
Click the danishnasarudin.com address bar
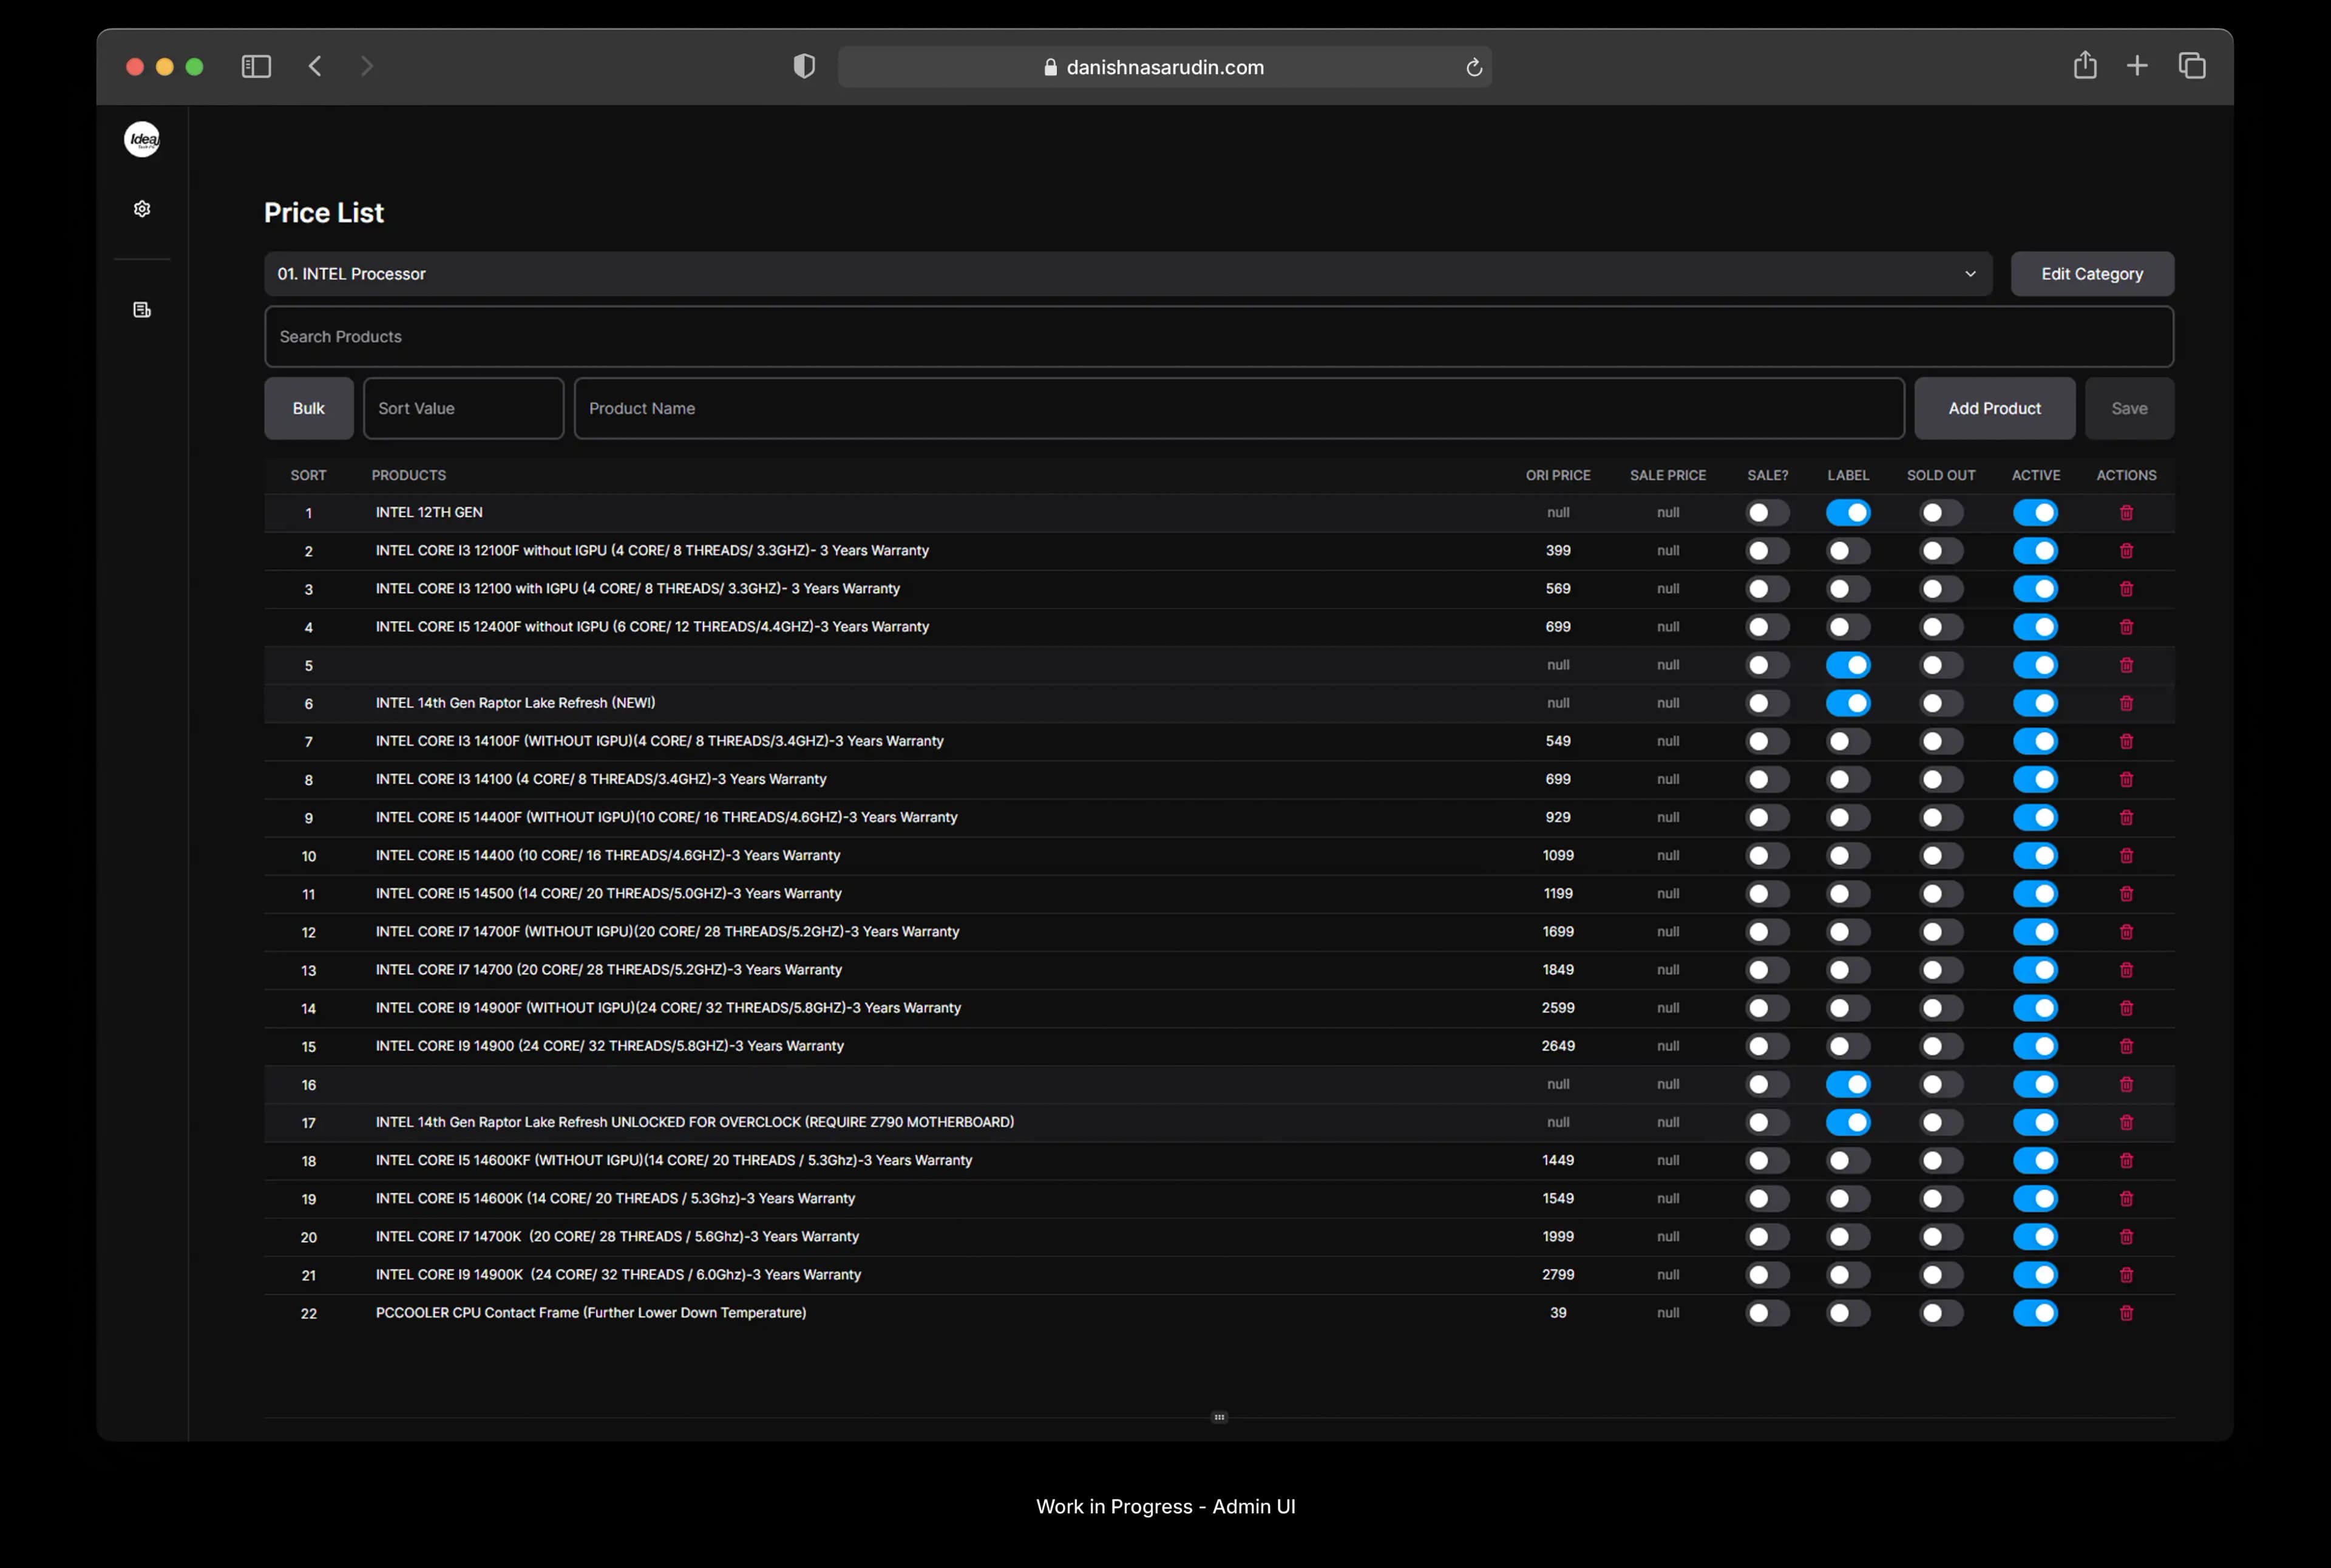point(1165,67)
